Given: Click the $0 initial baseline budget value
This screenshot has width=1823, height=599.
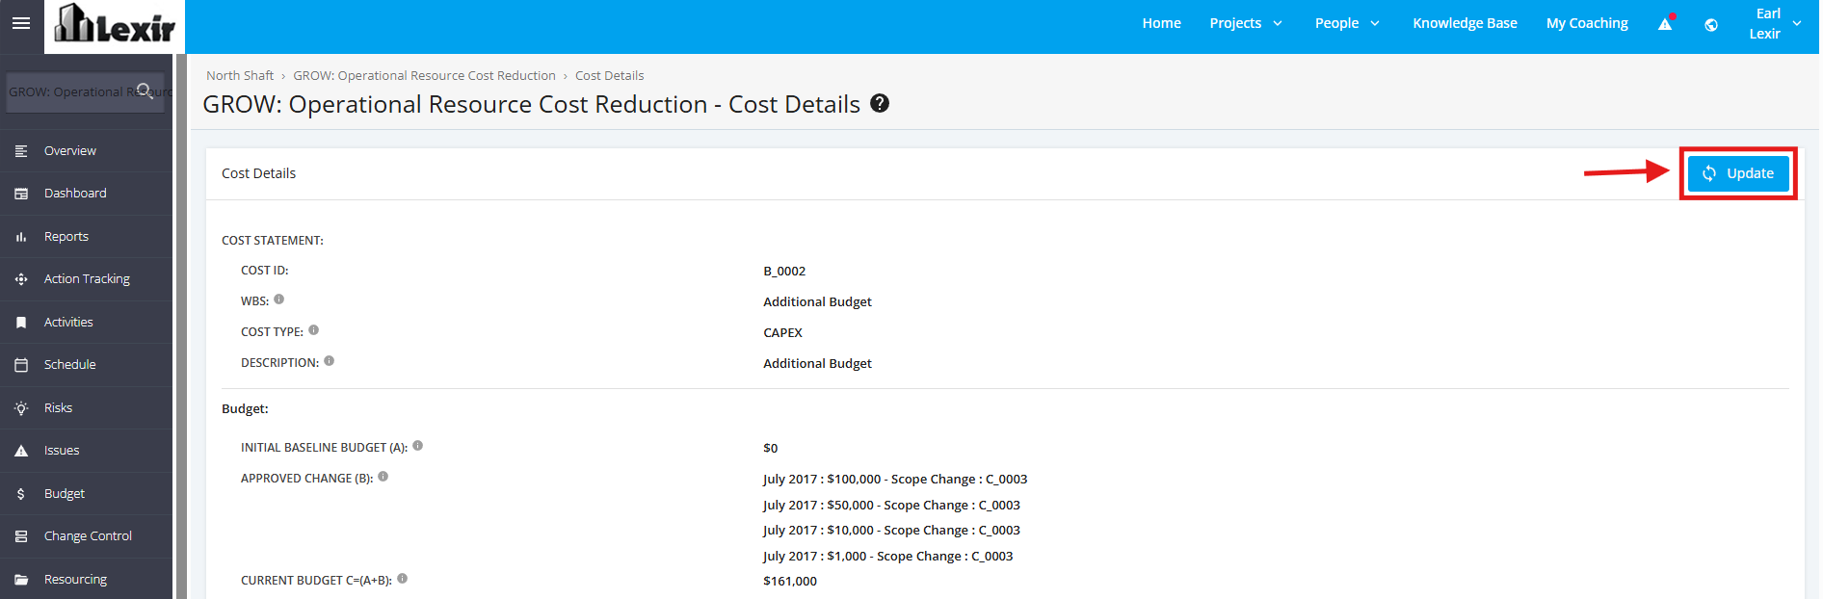Looking at the screenshot, I should (x=770, y=448).
